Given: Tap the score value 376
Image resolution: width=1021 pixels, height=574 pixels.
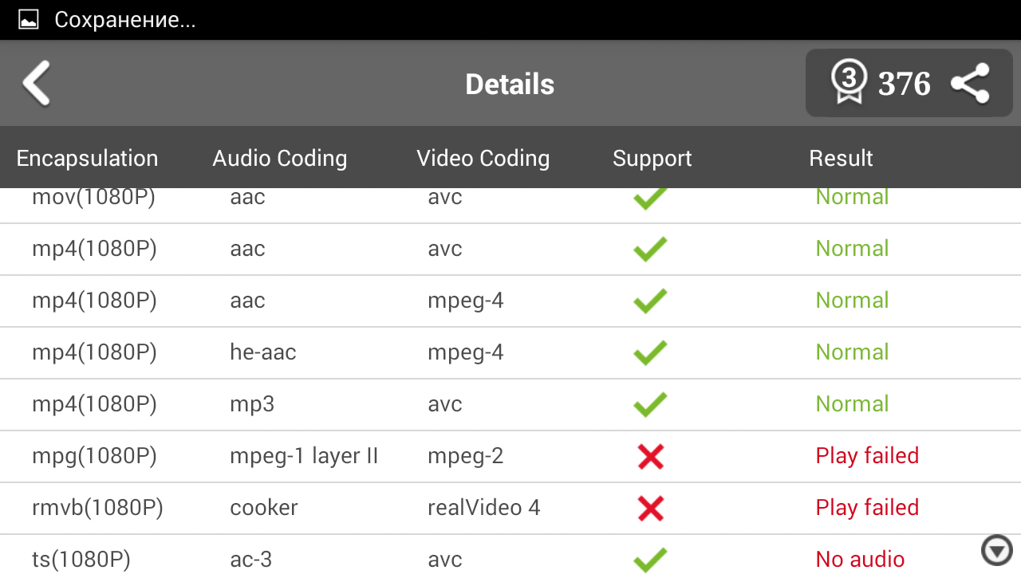Looking at the screenshot, I should [x=904, y=84].
